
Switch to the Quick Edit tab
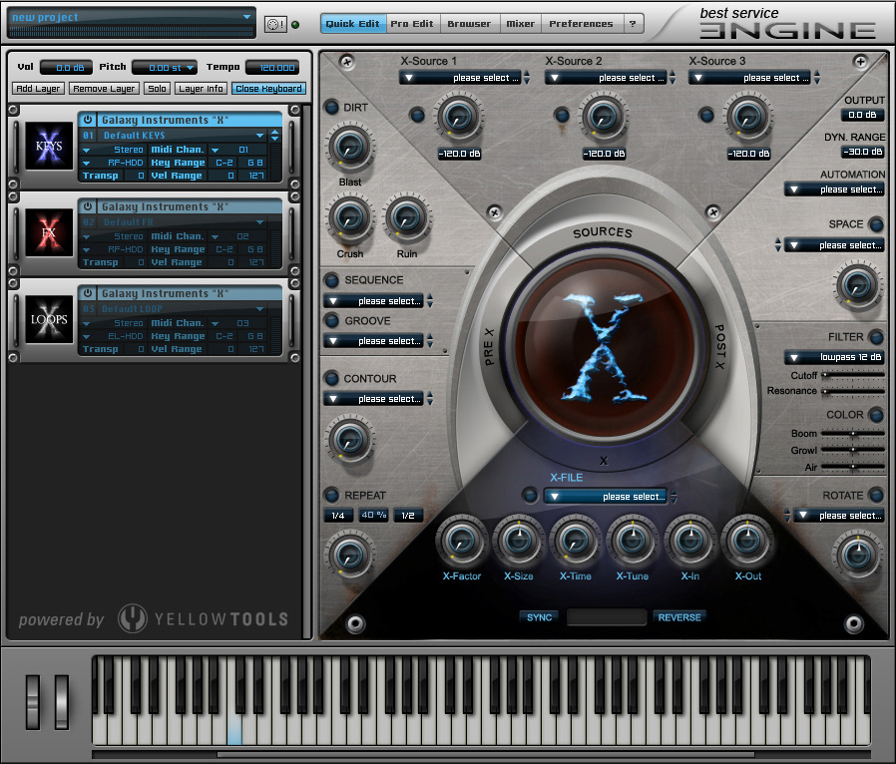point(352,24)
